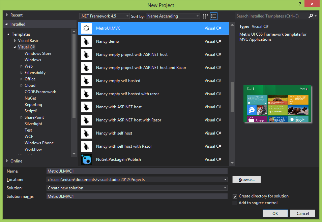The width and height of the screenshot is (322, 222).
Task: Click the Cancel button
Action: tap(302, 213)
